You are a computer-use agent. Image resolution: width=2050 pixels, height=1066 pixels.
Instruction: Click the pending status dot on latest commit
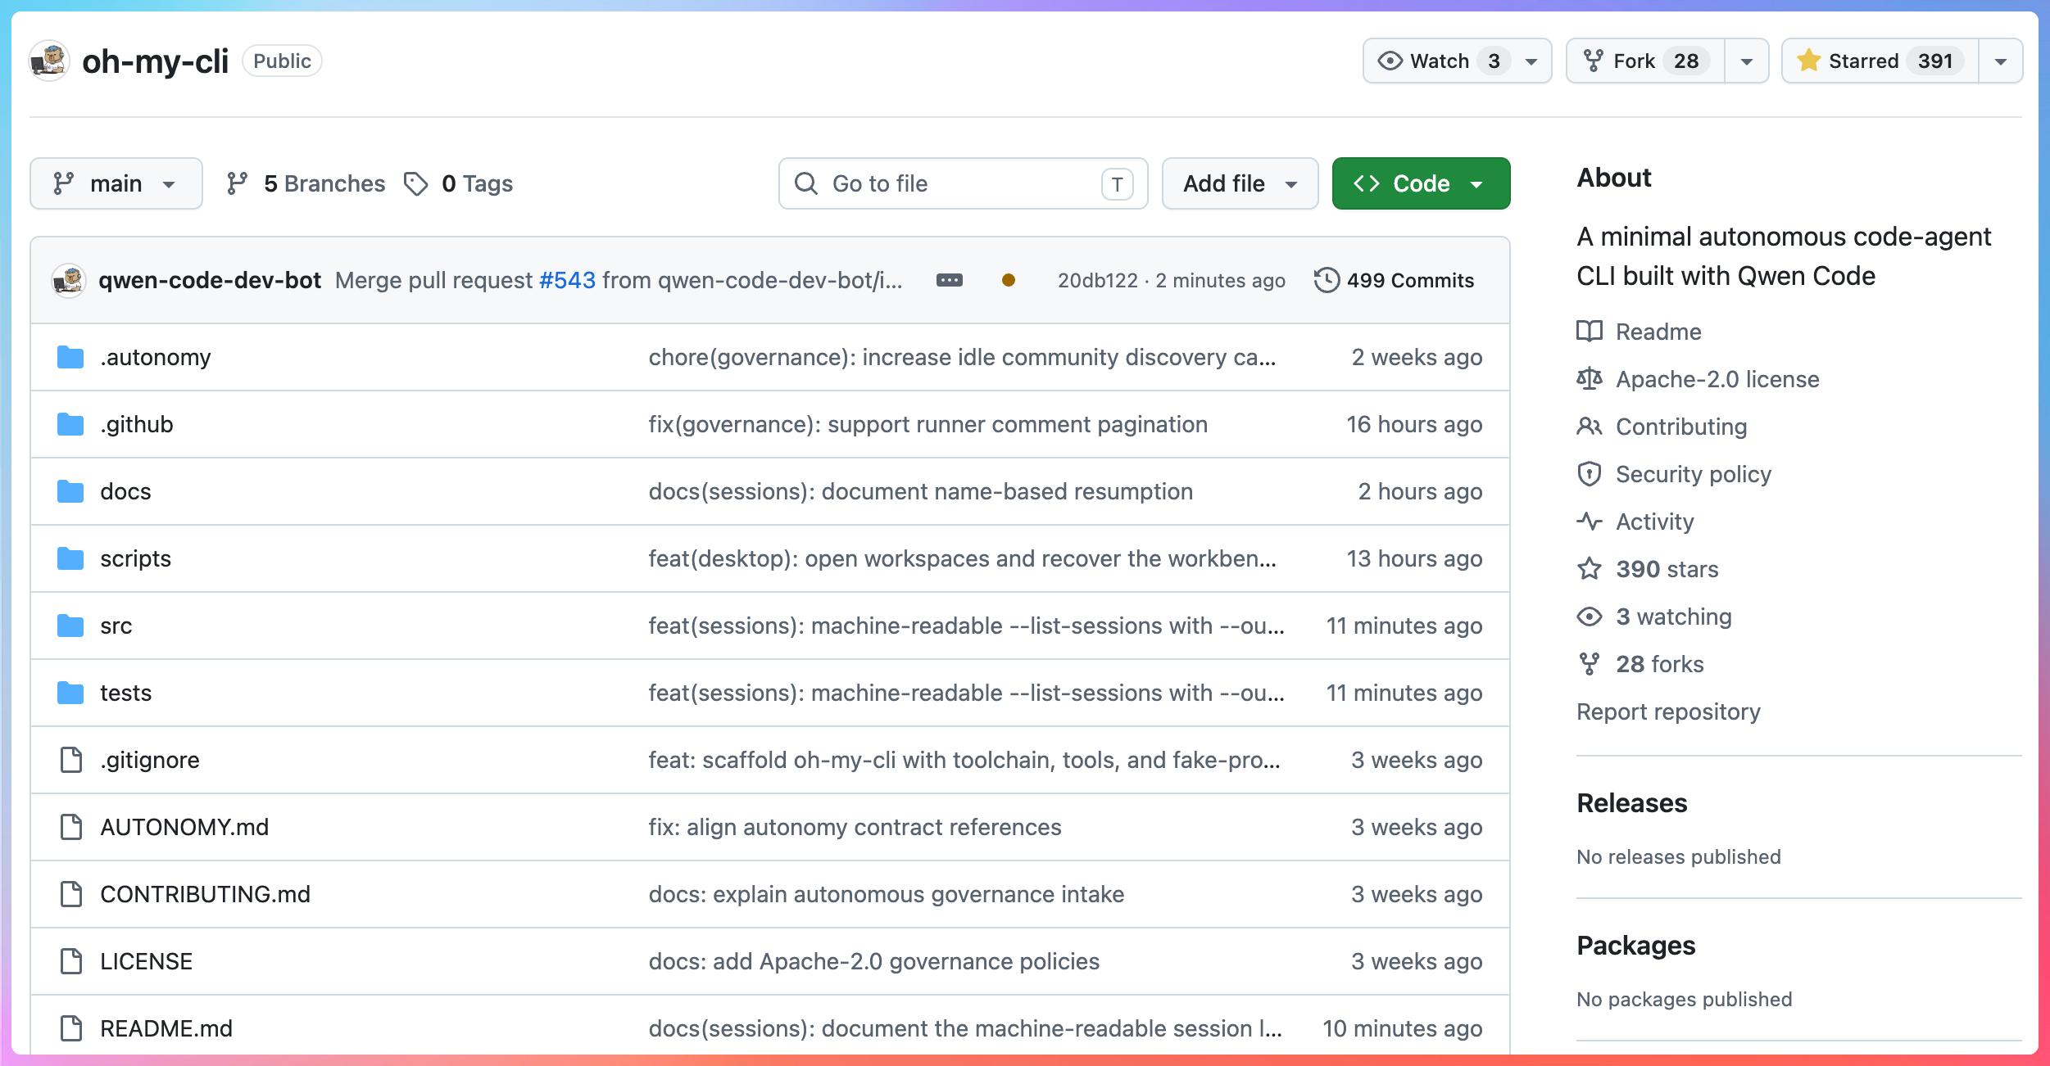[x=1009, y=280]
